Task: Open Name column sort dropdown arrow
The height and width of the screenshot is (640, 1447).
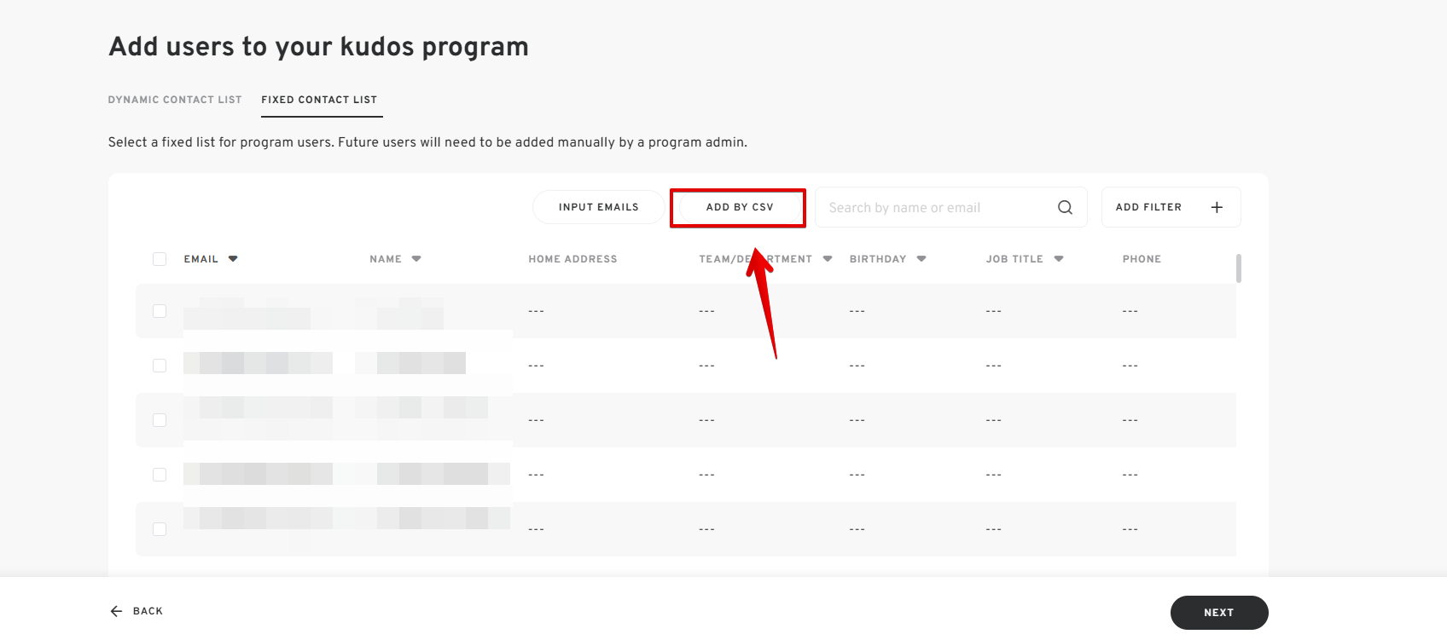Action: tap(416, 259)
